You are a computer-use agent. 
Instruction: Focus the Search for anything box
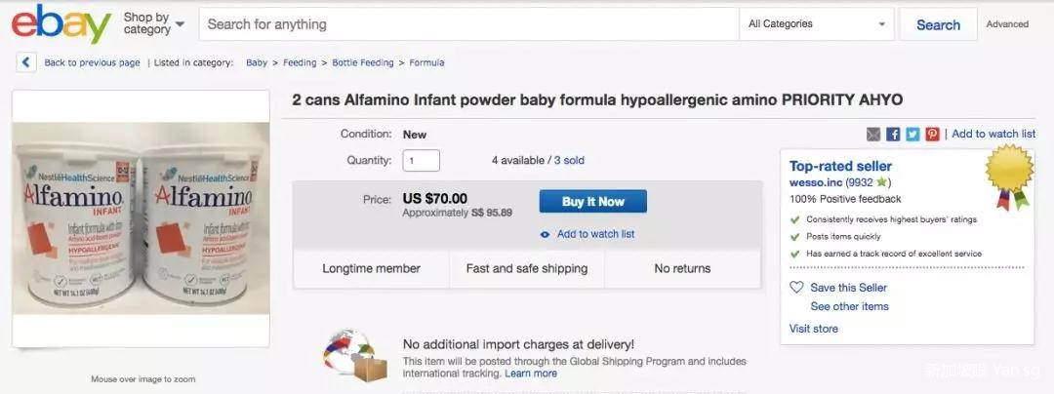[468, 24]
